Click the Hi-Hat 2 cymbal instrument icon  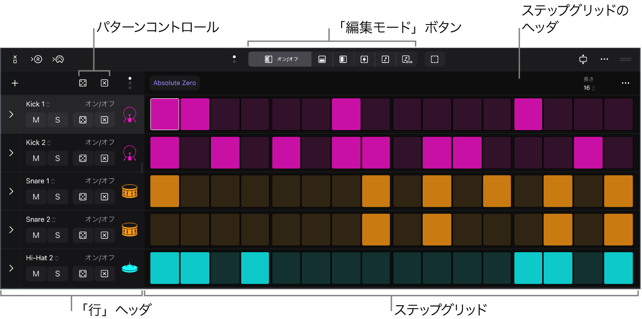coord(130,268)
